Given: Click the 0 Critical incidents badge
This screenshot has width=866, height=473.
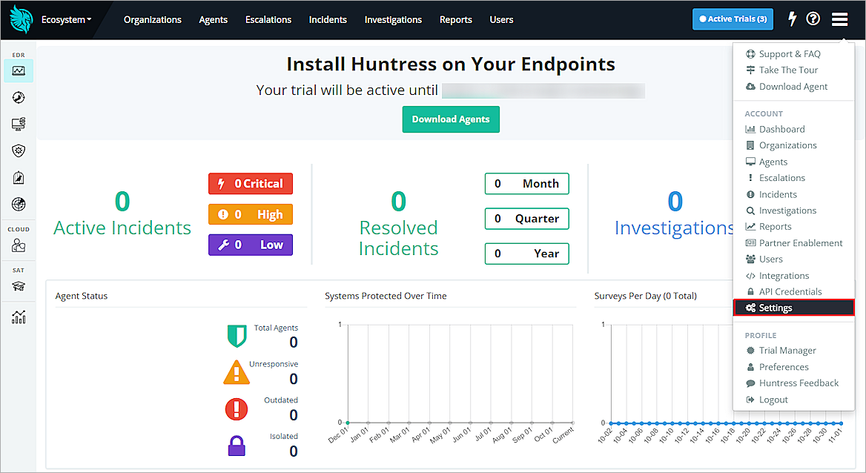Looking at the screenshot, I should 250,183.
